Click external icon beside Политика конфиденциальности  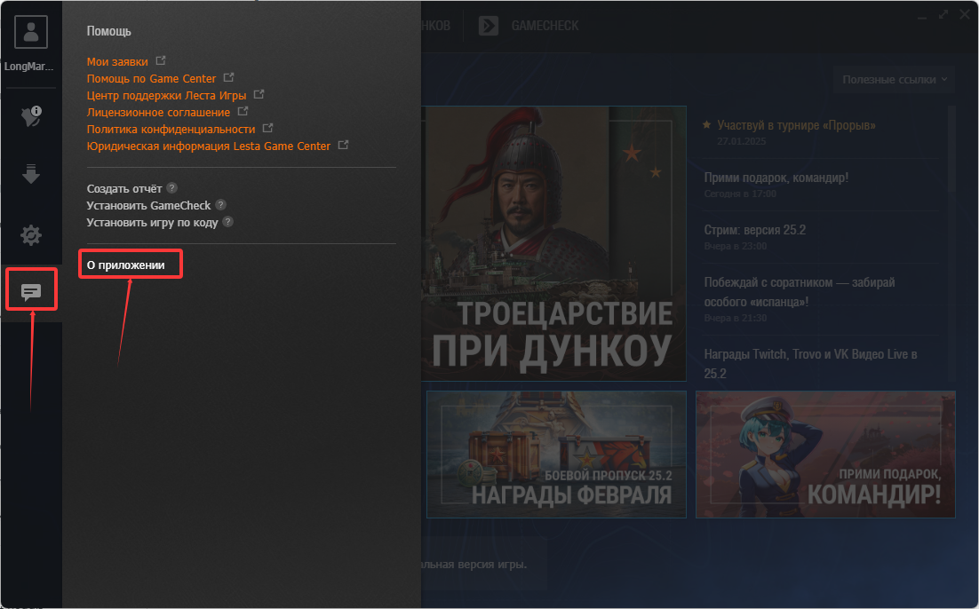point(267,128)
